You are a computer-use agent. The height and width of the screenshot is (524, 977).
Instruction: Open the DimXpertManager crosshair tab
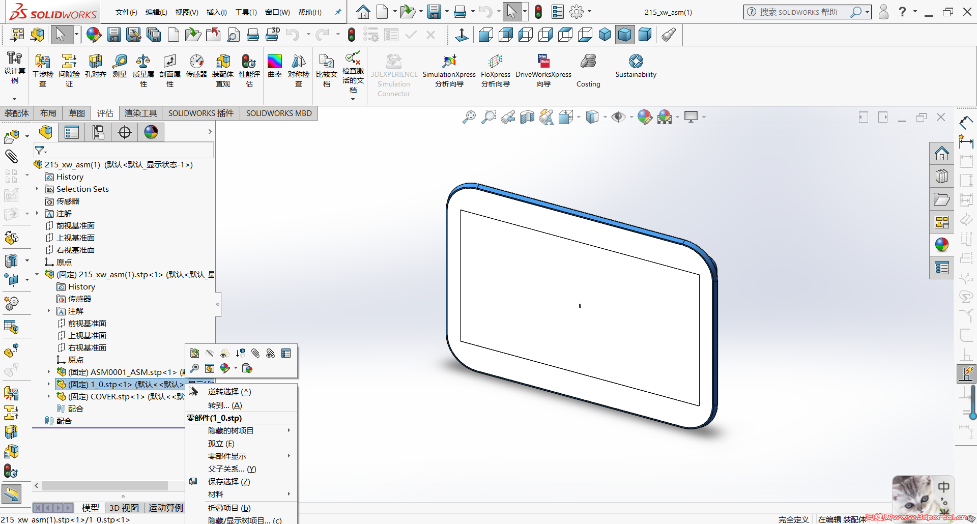125,133
